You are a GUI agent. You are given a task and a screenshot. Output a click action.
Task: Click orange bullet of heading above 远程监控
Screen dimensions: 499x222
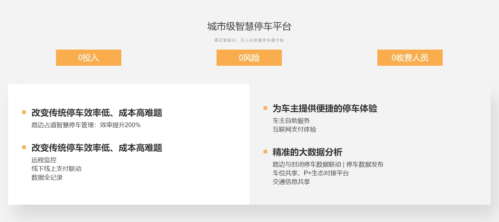[x=24, y=148]
